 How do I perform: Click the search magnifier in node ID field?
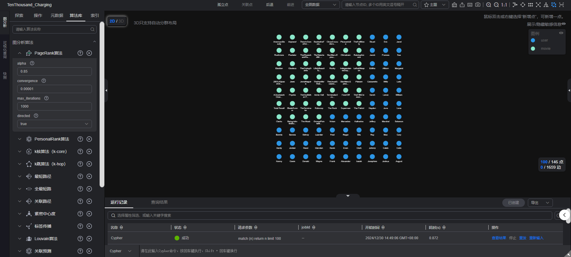pyautogui.click(x=415, y=5)
